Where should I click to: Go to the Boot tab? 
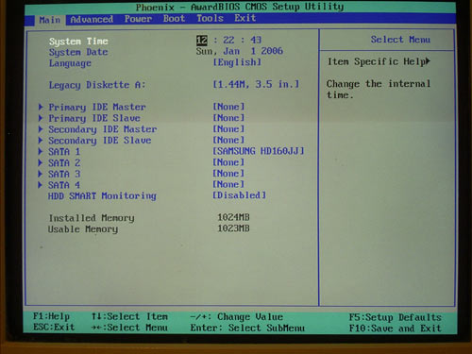174,19
